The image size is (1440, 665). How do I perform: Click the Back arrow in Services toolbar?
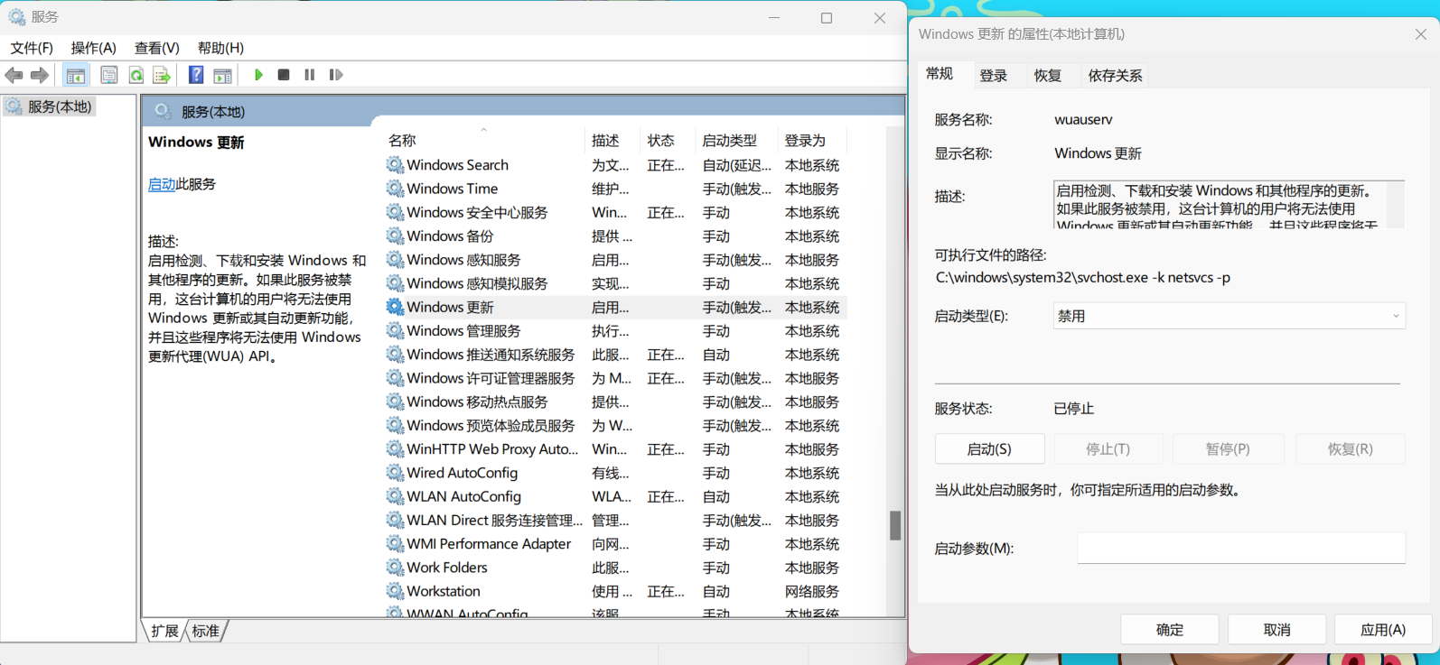[14, 75]
